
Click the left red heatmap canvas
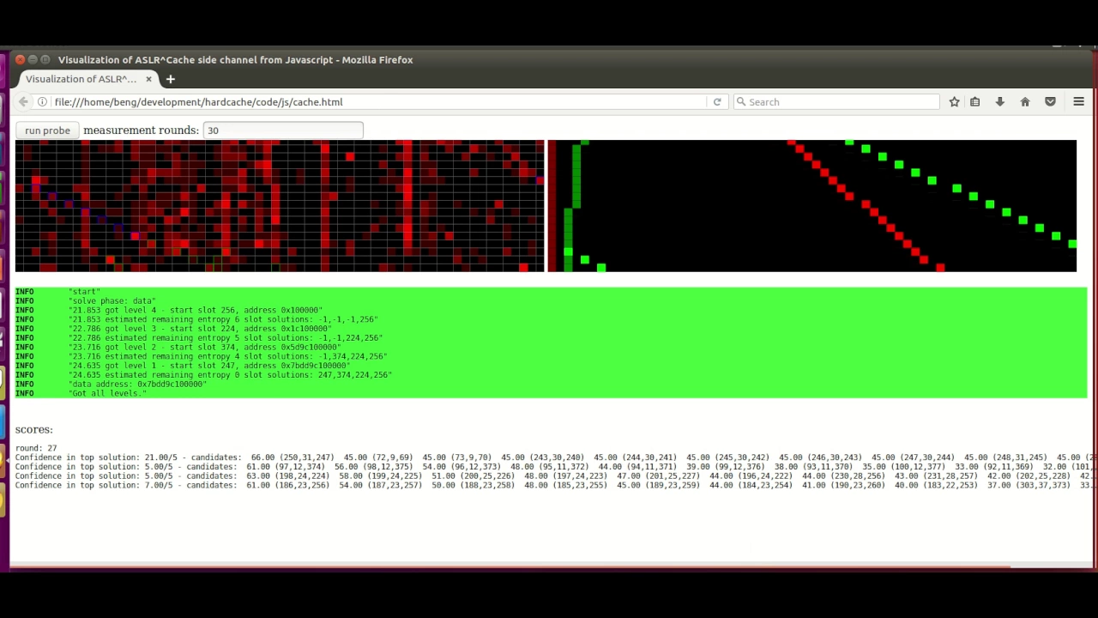tap(280, 206)
